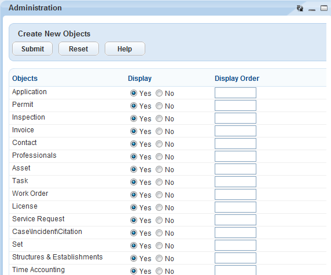
Task: Select Yes for Set display
Action: (x=134, y=246)
